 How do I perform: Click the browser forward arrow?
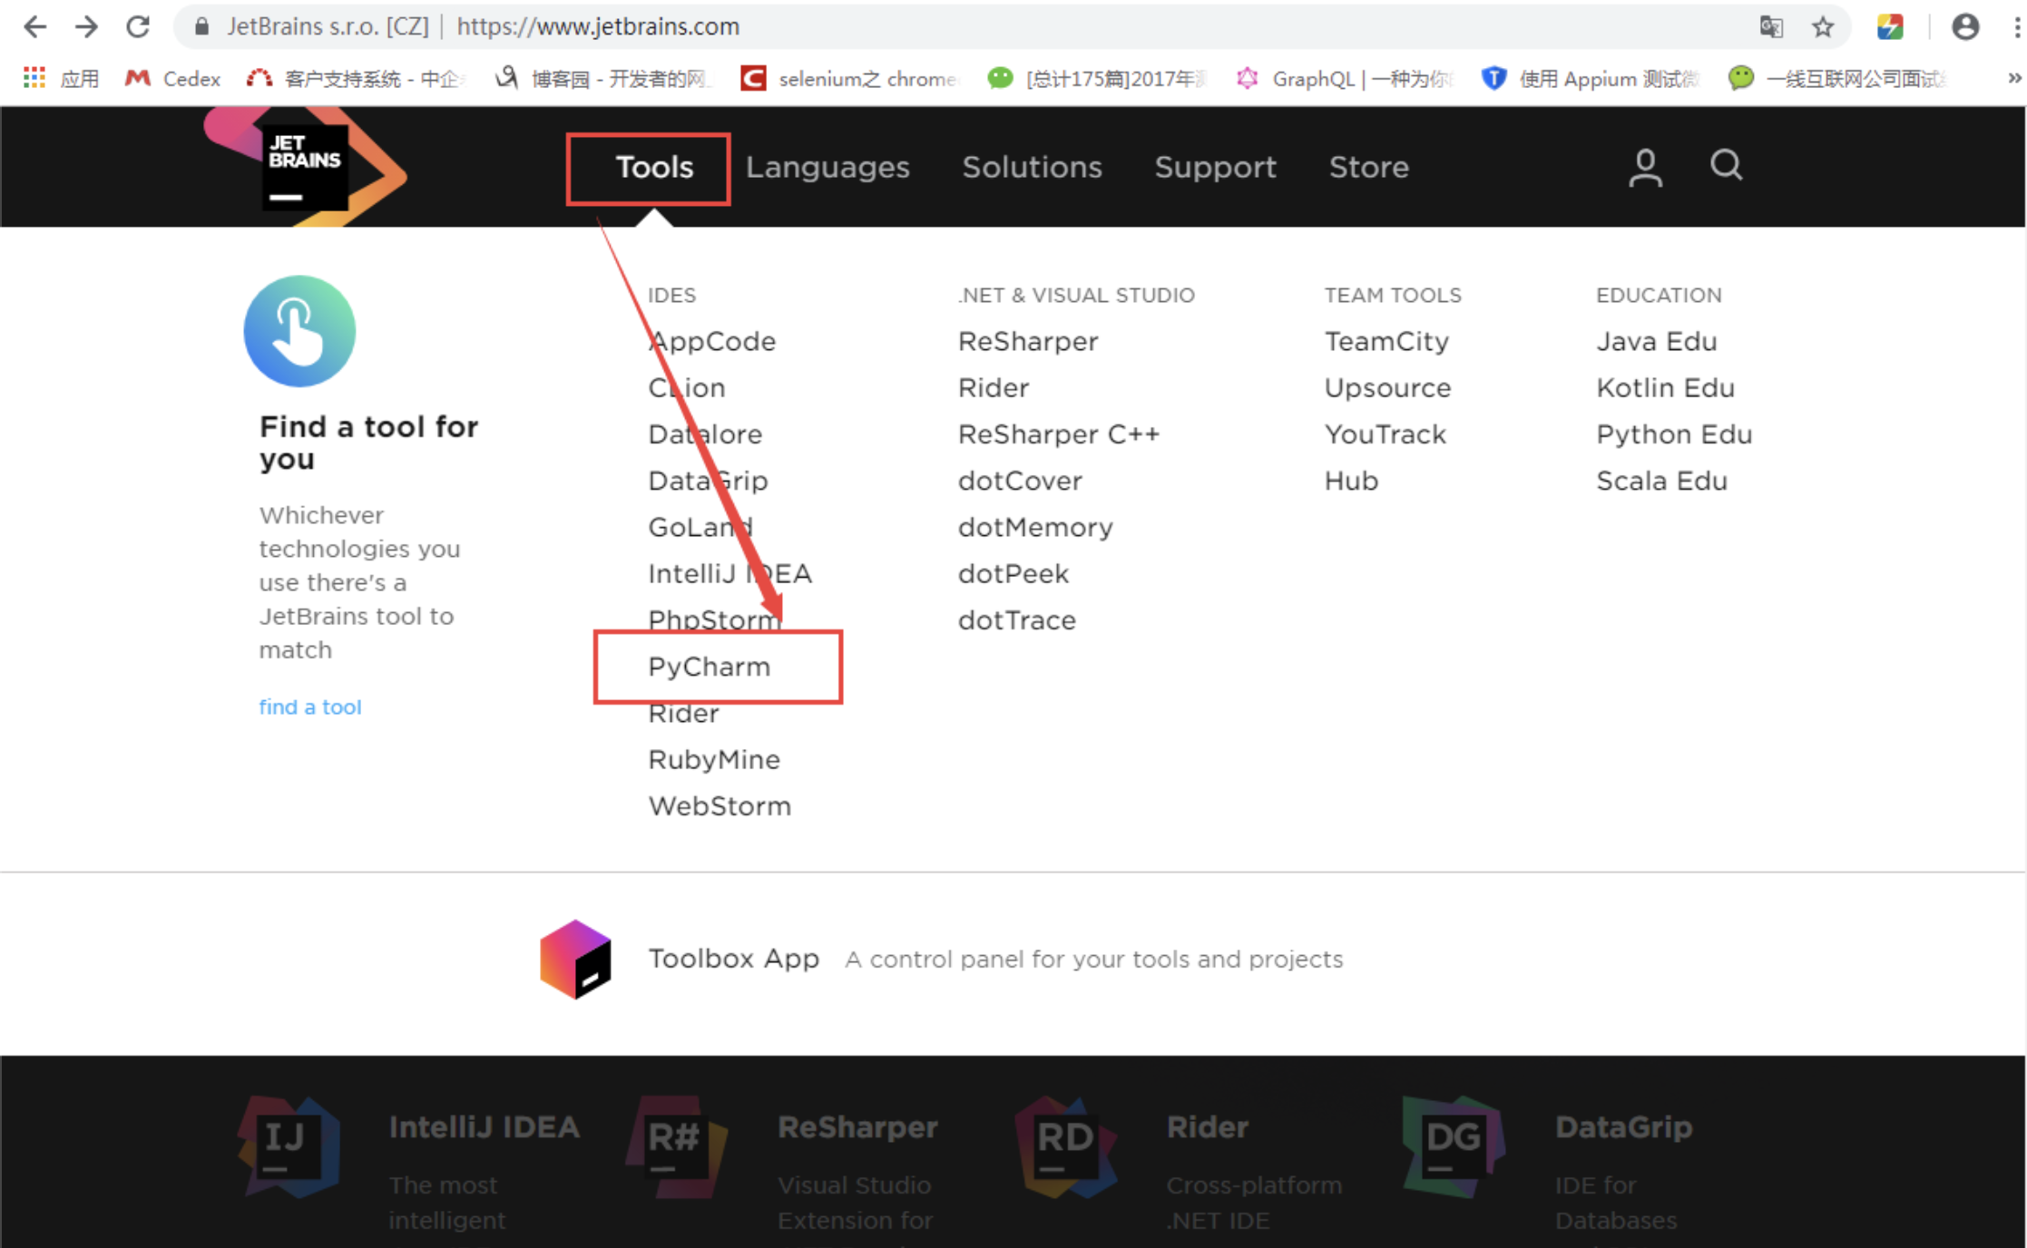click(86, 26)
